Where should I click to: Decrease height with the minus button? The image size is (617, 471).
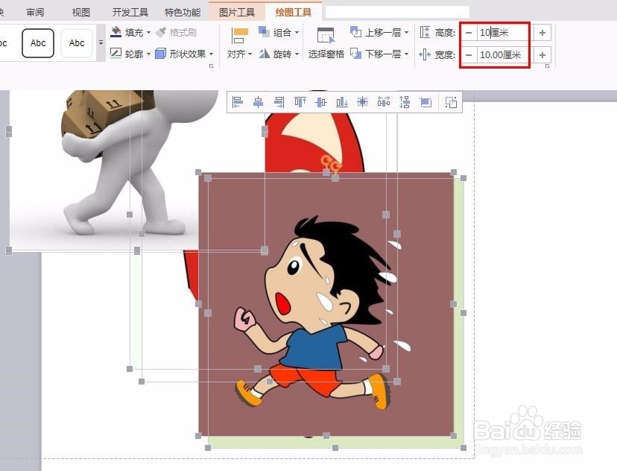coord(468,33)
